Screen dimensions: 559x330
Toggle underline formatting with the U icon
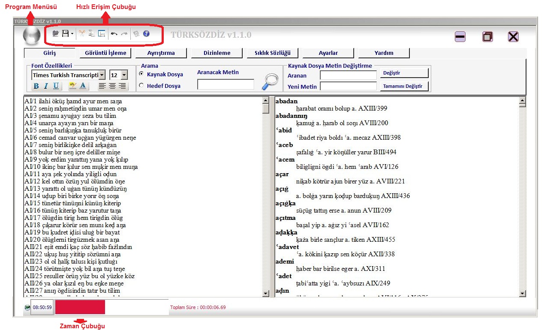[56, 86]
